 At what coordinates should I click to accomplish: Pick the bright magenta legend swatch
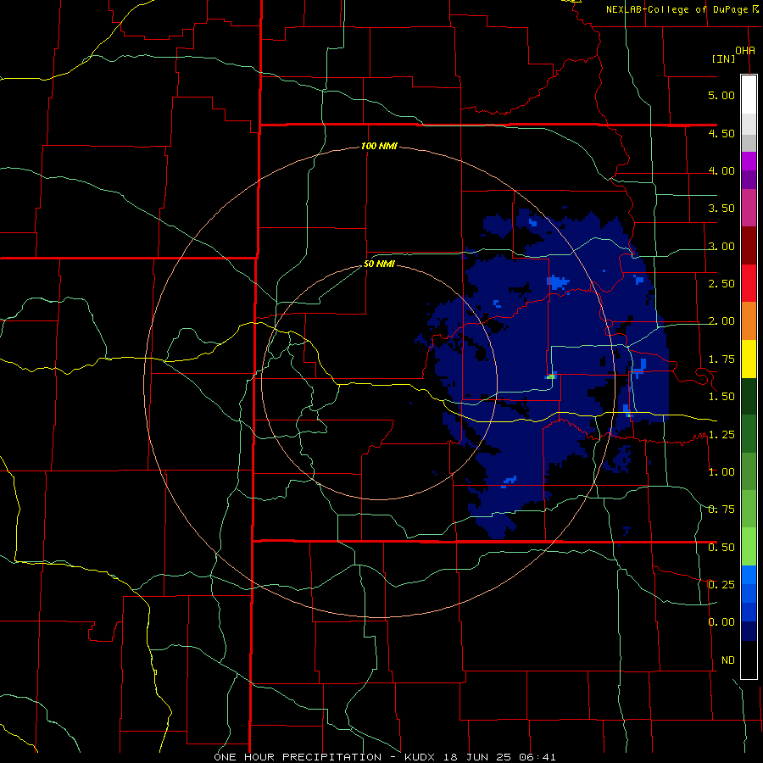[x=749, y=161]
